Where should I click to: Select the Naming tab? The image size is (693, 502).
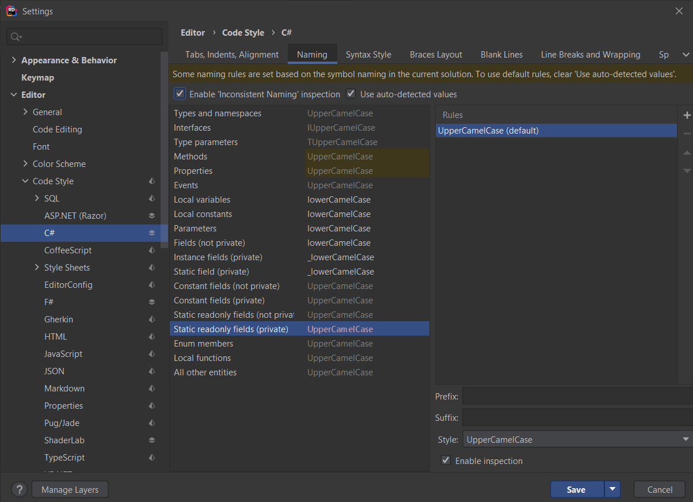[x=312, y=55]
